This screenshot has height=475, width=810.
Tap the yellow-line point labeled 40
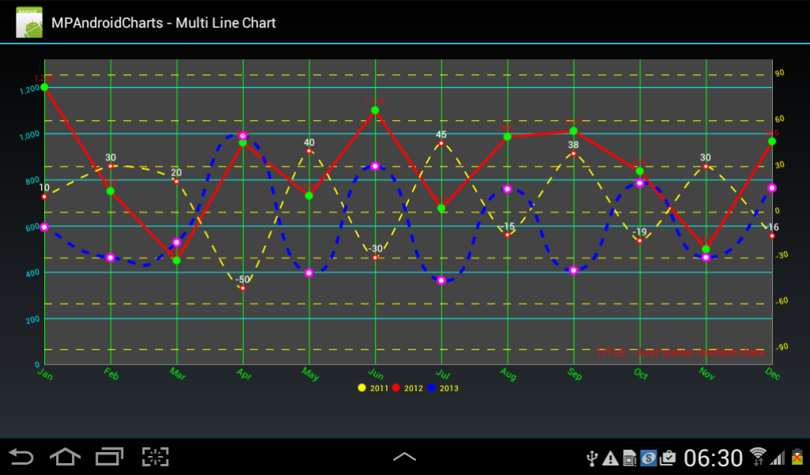(309, 151)
